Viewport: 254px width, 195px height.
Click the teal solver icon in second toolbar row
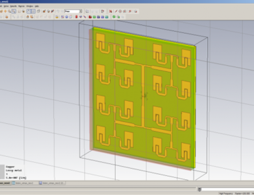107,17
